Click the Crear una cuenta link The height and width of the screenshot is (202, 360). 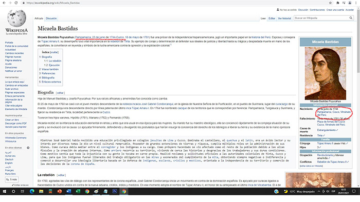335,10
